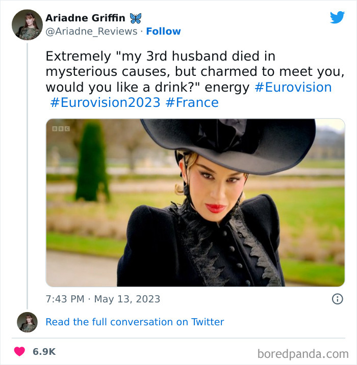This screenshot has width=357, height=365.
Task: Follow the Ariadne_Reviews account
Action: [163, 31]
